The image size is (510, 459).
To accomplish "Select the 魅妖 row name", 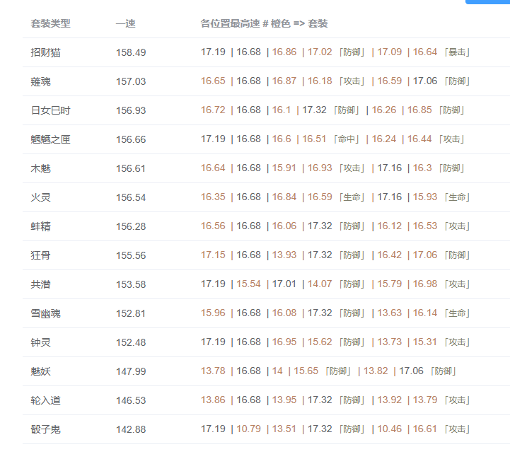I will (x=40, y=371).
